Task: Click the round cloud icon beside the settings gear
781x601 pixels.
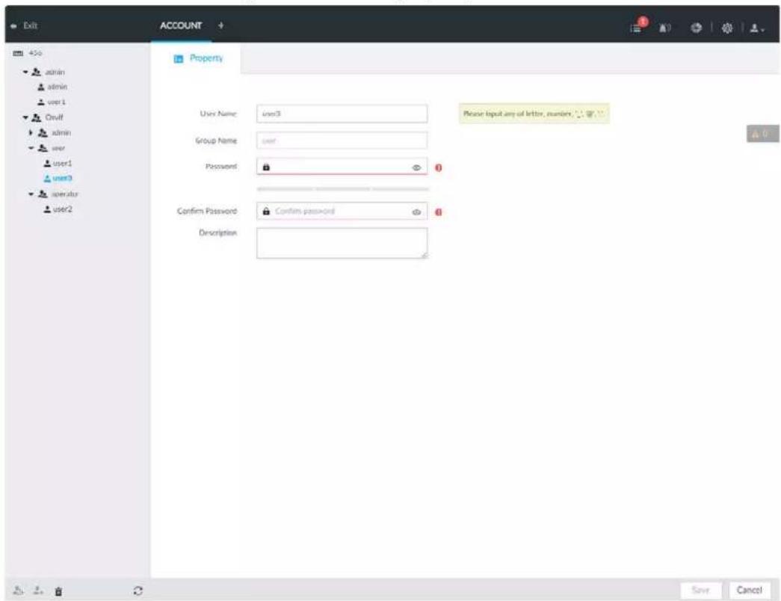Action: tap(696, 28)
